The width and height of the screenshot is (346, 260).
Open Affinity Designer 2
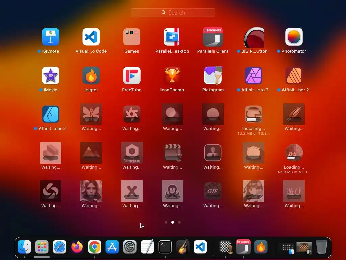pos(51,114)
